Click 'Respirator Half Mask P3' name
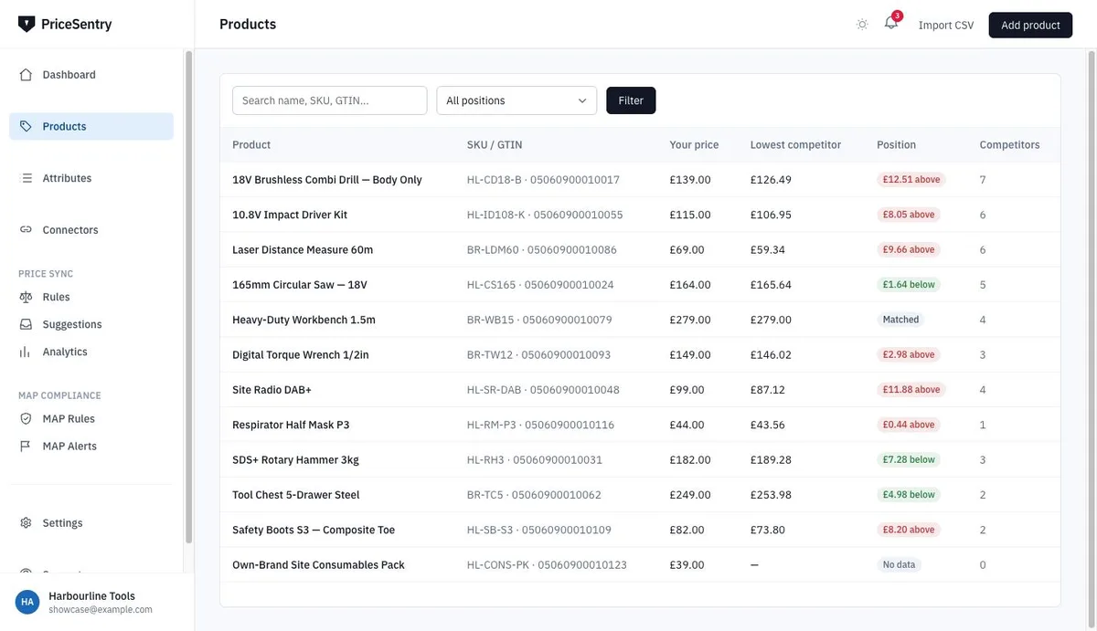This screenshot has width=1097, height=631. click(291, 425)
